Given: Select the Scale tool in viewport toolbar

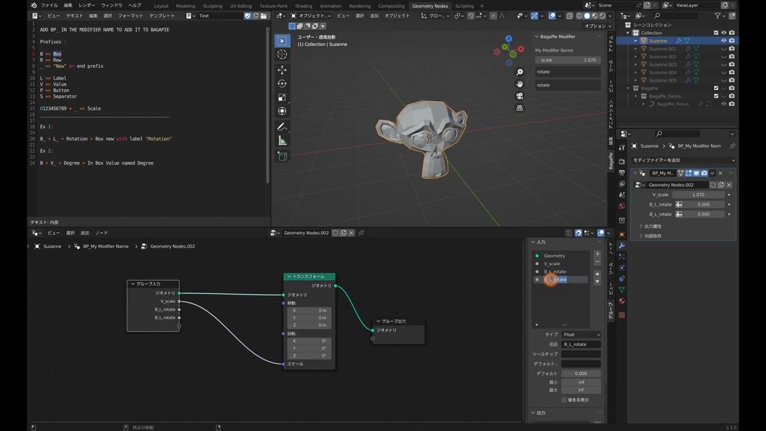Looking at the screenshot, I should (x=282, y=98).
